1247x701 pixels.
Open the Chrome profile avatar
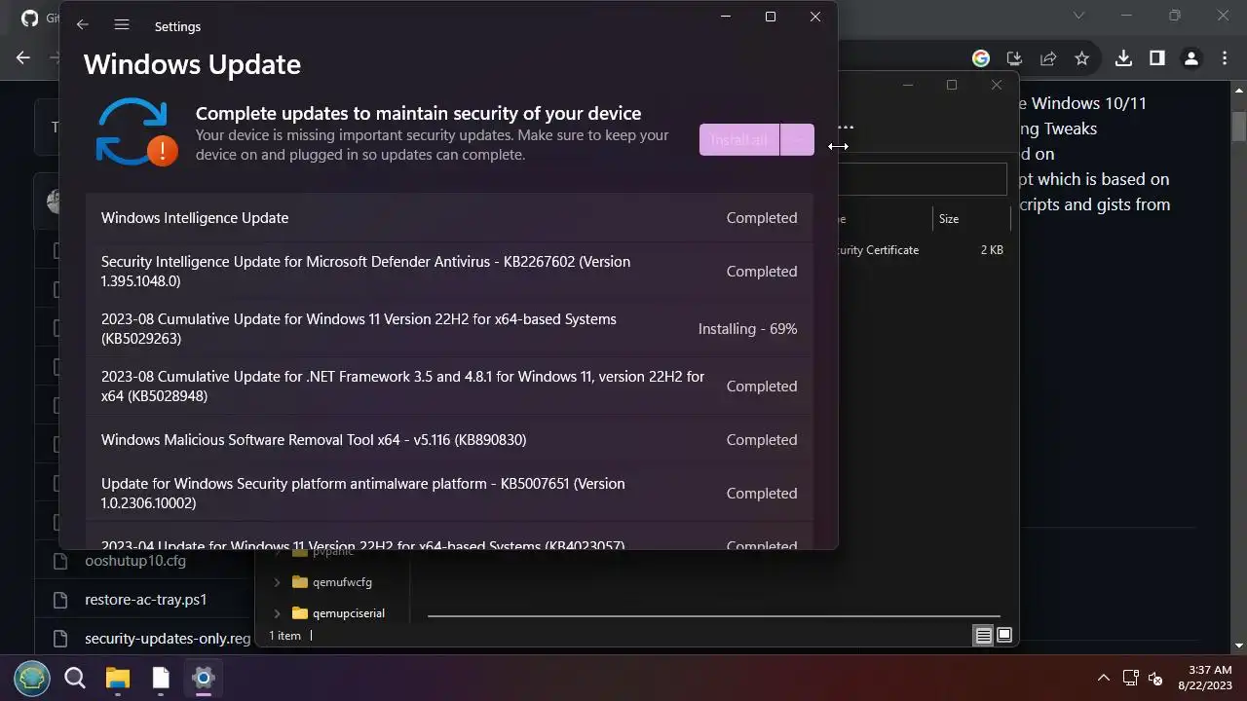tap(1190, 58)
